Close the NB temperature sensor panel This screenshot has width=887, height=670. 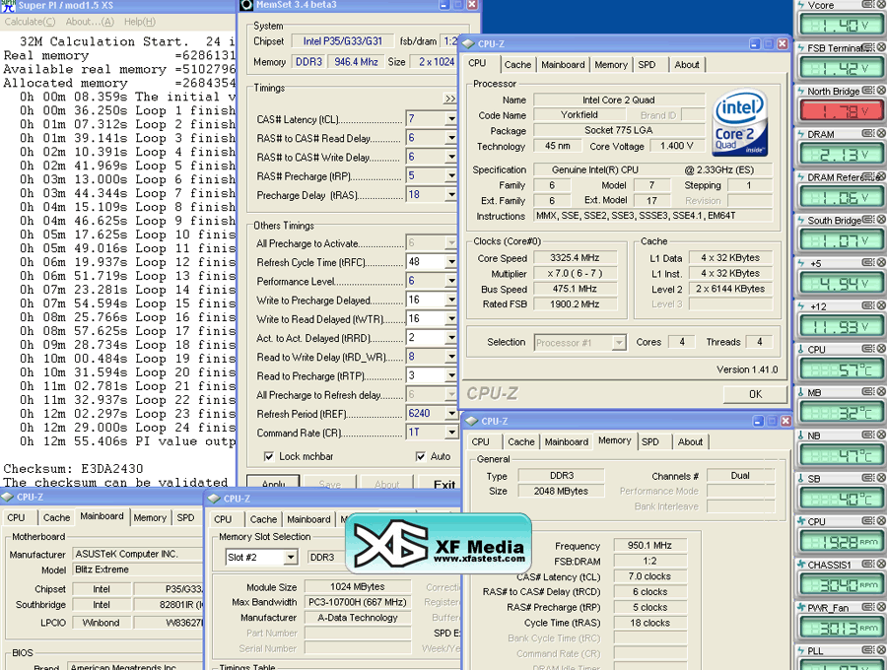[x=881, y=435]
